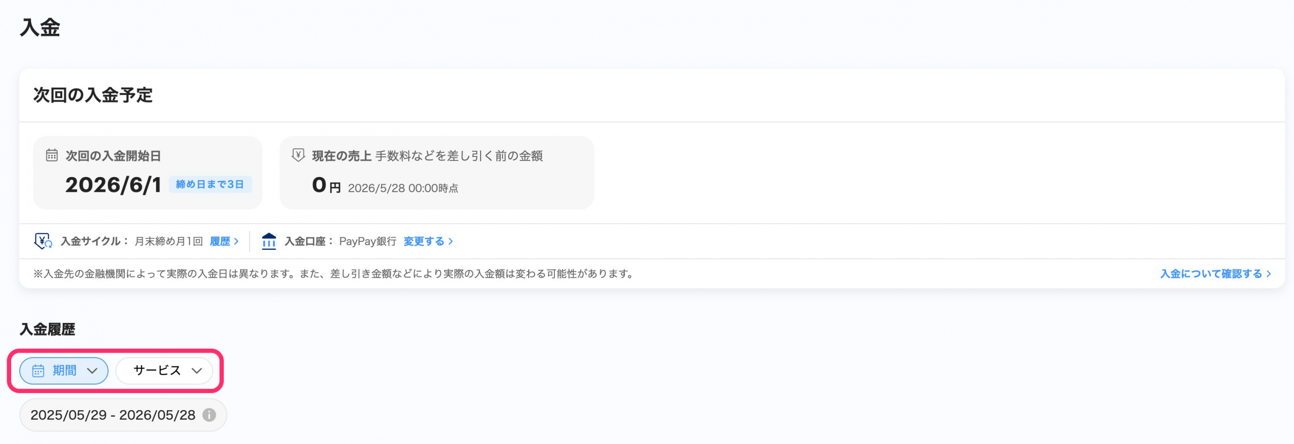
Task: Click the 締め日まで3日 badge
Action: point(210,185)
